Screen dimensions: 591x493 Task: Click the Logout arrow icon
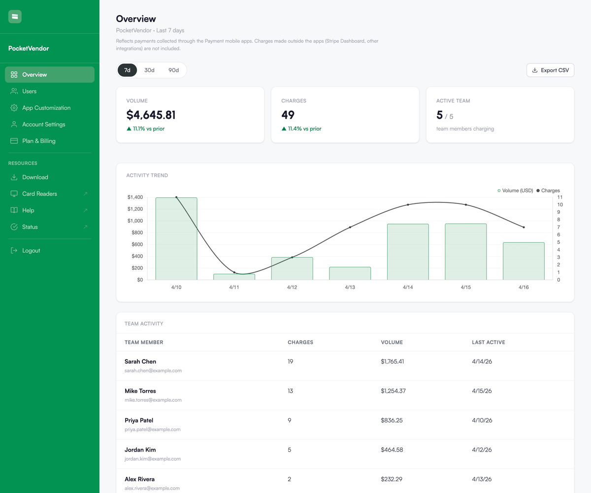point(14,251)
